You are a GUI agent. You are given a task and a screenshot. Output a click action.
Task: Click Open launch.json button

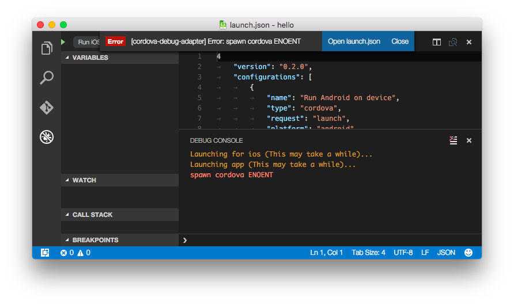tap(354, 41)
